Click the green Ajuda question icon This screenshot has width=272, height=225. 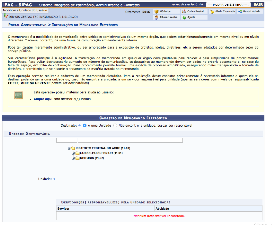(184, 17)
